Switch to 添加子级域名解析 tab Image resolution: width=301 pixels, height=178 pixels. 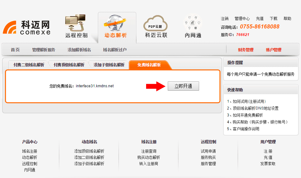point(109,65)
